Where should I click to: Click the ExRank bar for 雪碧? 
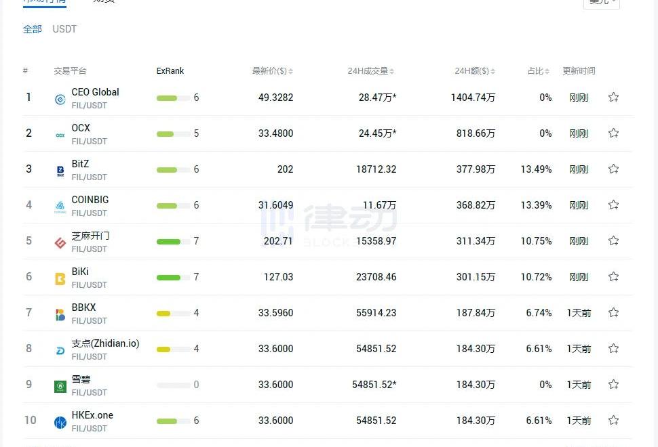(173, 385)
